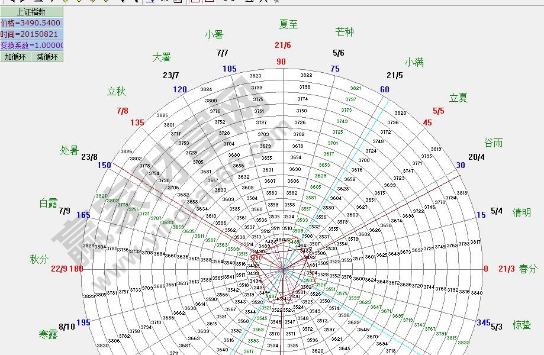Select the blue 105 degree marker

point(230,69)
